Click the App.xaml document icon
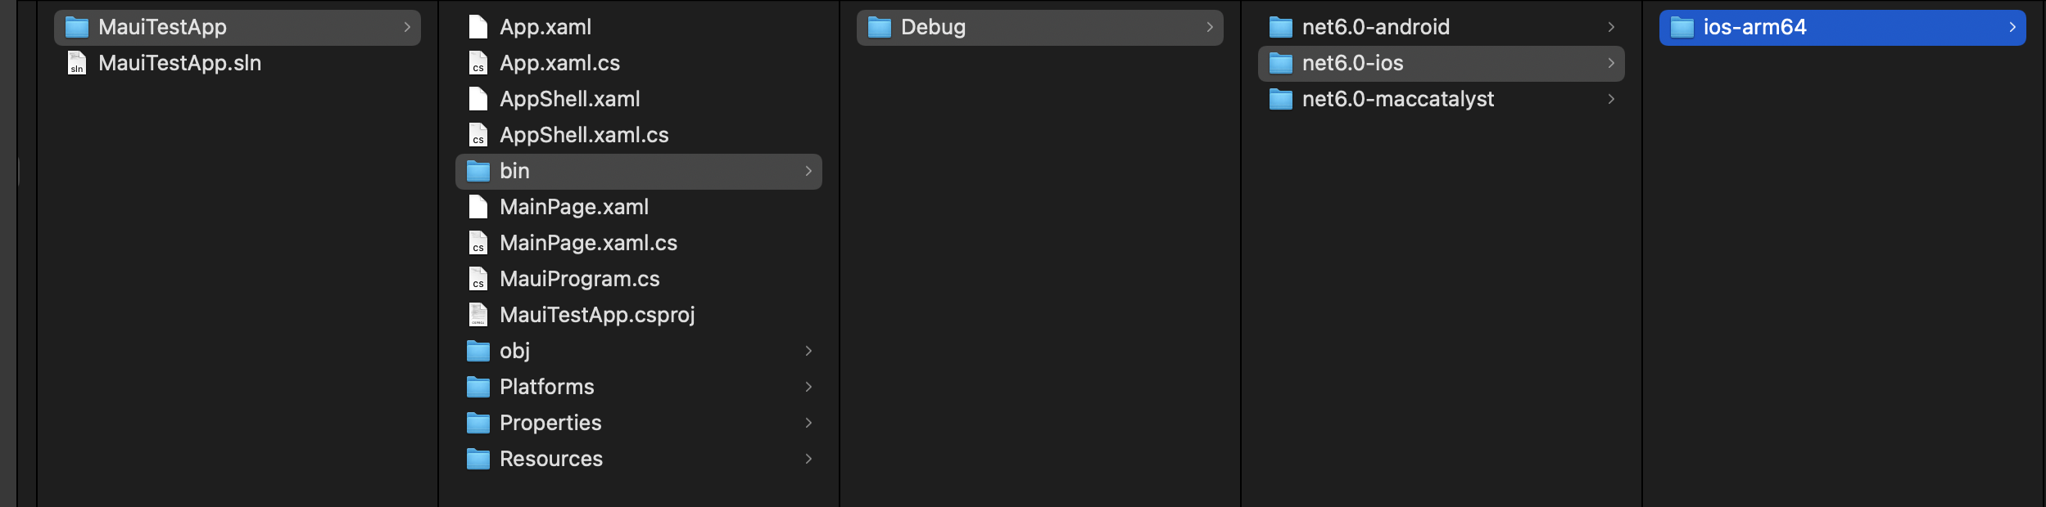 tap(479, 26)
